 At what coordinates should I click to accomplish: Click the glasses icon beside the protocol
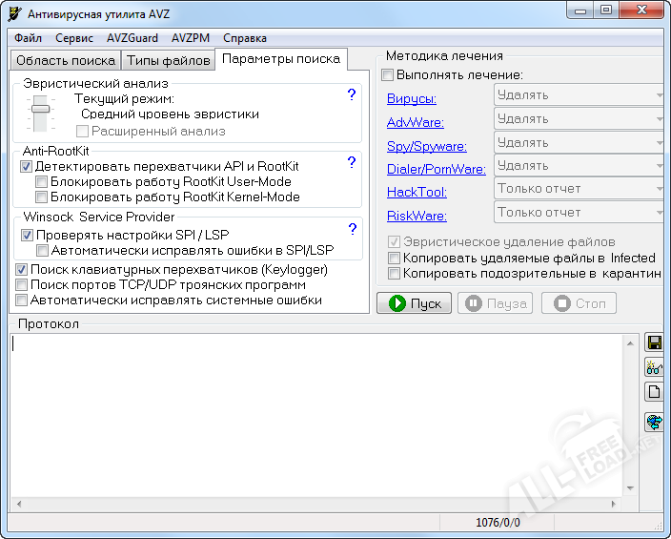click(x=655, y=367)
